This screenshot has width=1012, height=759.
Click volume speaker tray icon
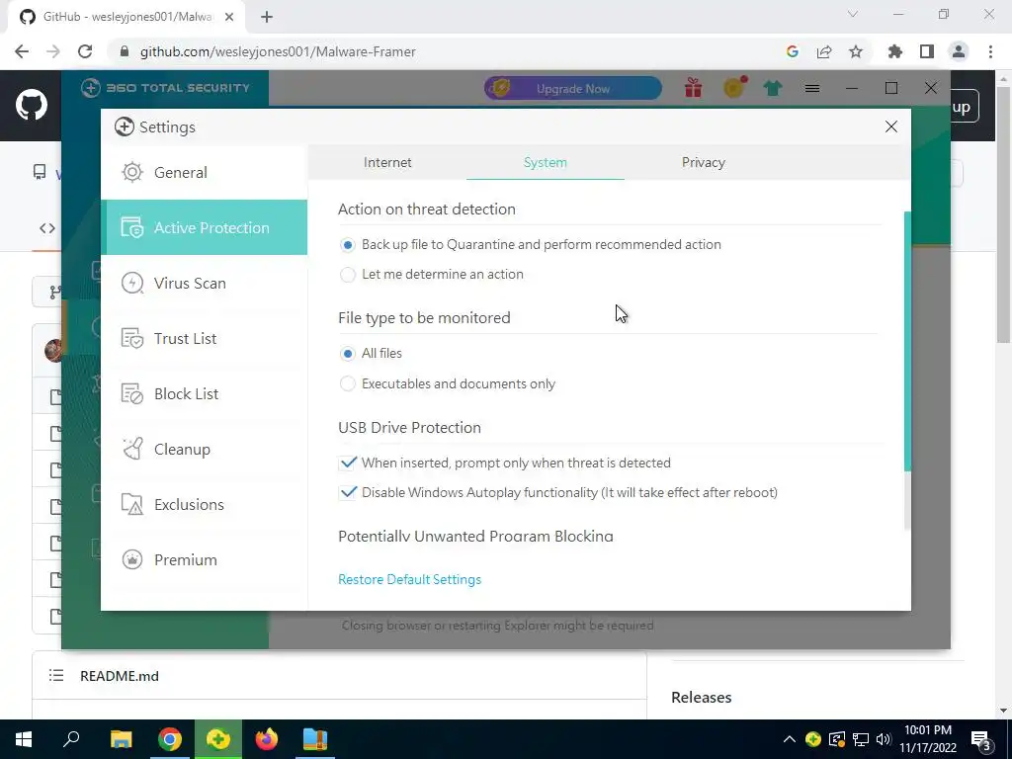pyautogui.click(x=883, y=739)
